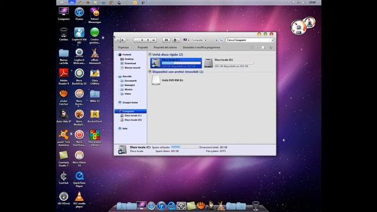Launch HD VDeck desktop icon
377x212 pixels.
click(x=64, y=198)
